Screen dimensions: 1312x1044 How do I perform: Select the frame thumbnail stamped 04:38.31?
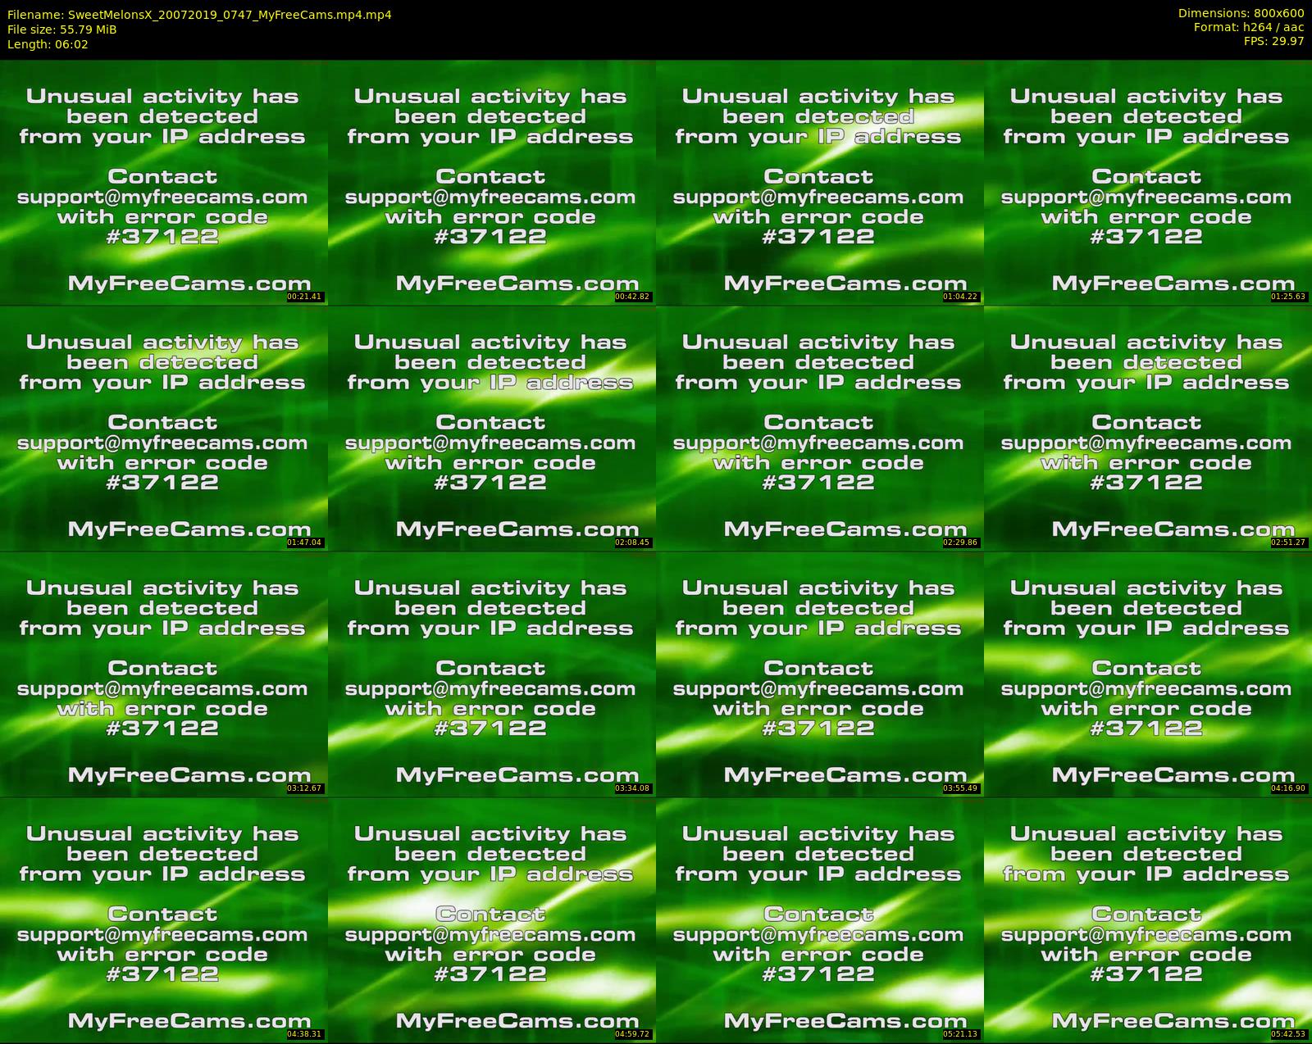click(163, 919)
